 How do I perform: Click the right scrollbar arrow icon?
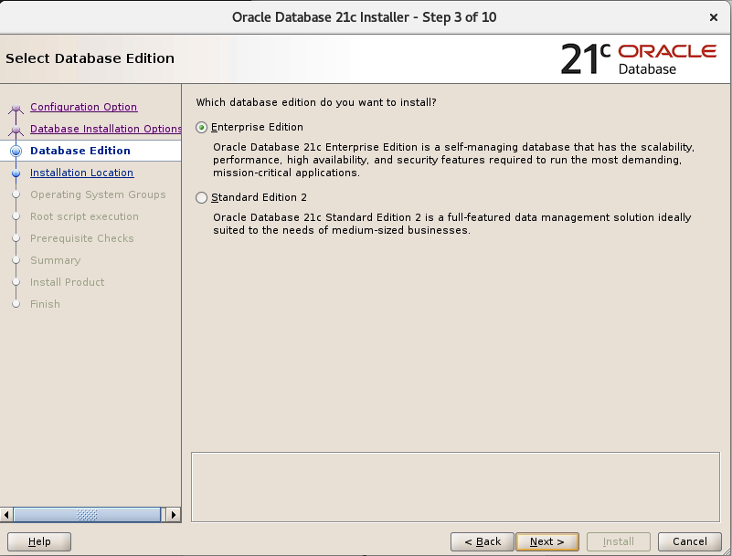(x=173, y=514)
